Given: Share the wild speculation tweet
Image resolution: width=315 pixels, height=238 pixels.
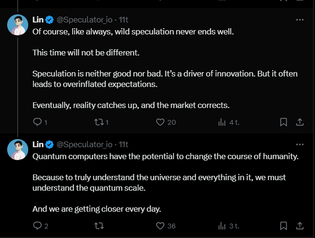Looking at the screenshot, I should point(300,122).
